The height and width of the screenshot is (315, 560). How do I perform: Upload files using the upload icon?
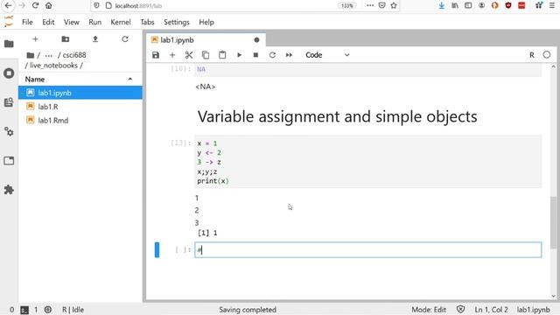click(x=95, y=38)
